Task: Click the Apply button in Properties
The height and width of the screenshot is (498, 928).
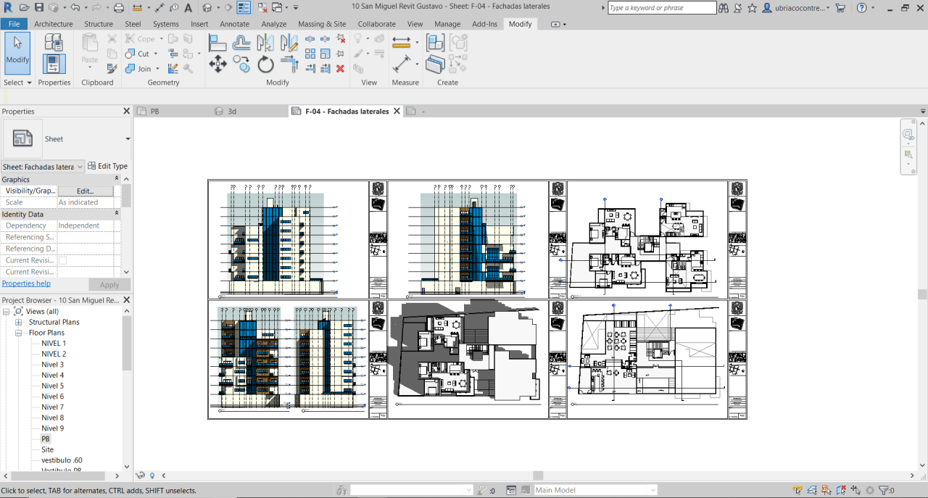Action: pos(109,285)
